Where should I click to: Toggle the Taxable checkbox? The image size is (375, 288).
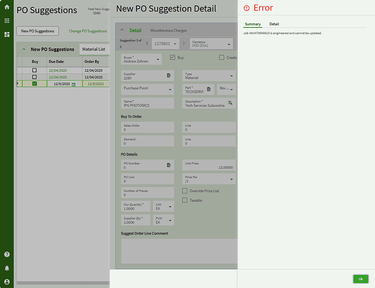pos(185,200)
